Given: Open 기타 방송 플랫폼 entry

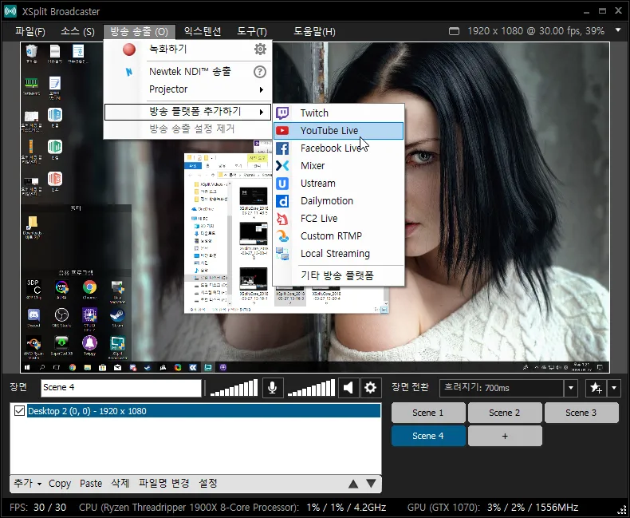Looking at the screenshot, I should 338,275.
